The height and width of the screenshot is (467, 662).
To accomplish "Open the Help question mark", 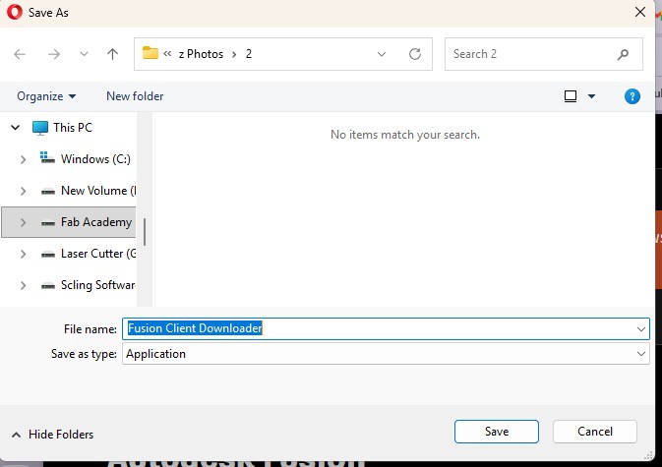I will [632, 96].
